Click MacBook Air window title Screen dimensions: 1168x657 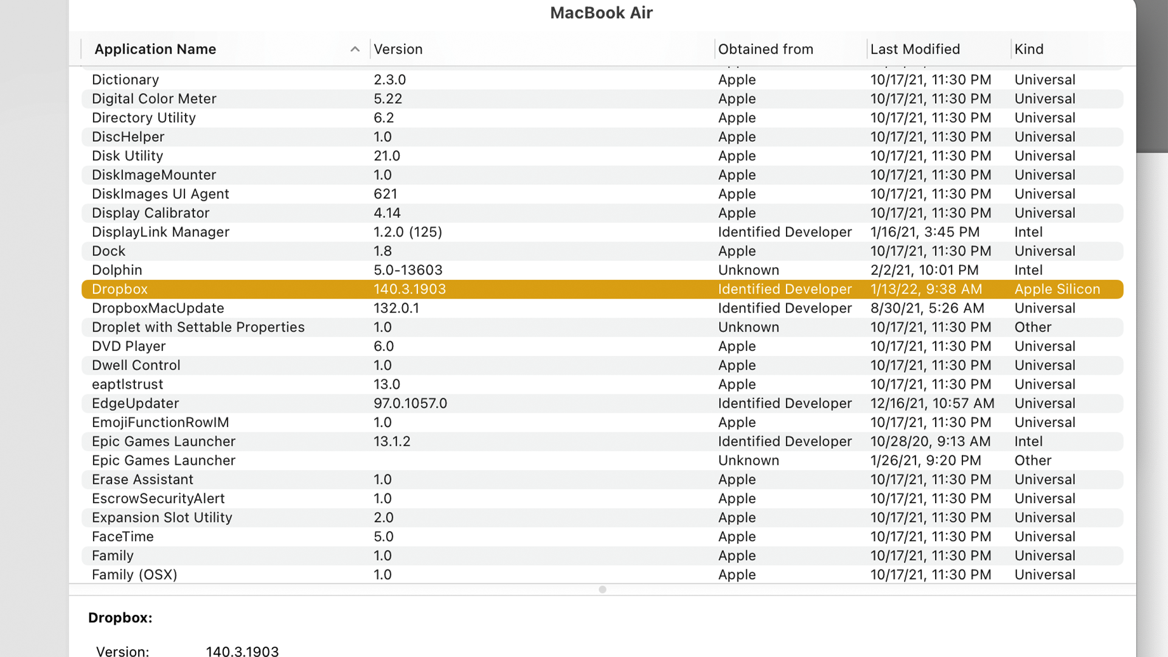tap(602, 13)
